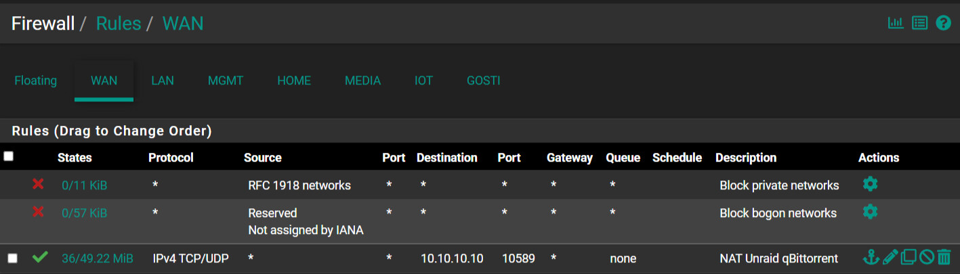Open the GOSTI interface tab
The image size is (960, 274).
coord(484,81)
